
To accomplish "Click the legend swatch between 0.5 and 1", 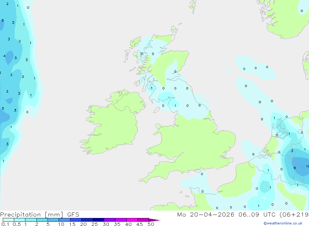I will [20, 220].
